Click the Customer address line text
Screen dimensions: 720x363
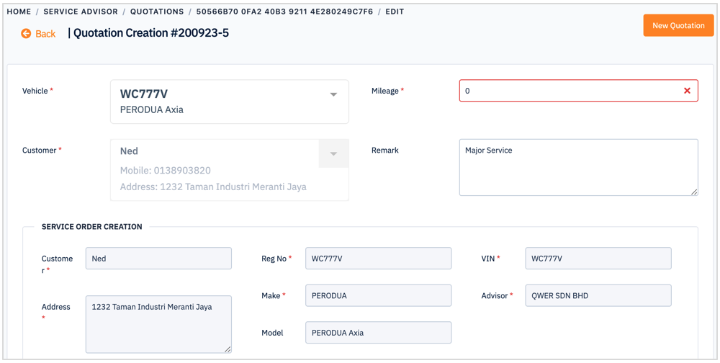[213, 187]
